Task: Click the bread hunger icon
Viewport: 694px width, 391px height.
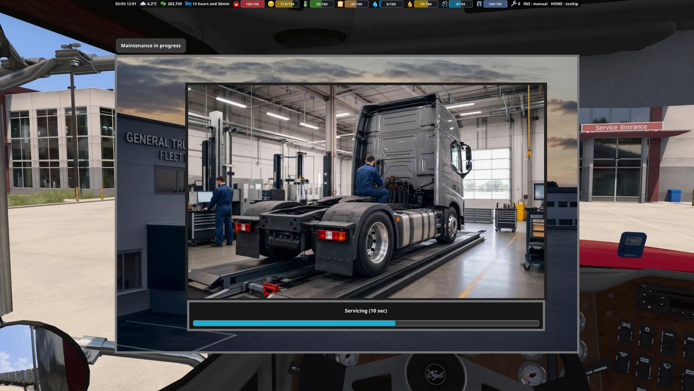Action: click(x=340, y=4)
